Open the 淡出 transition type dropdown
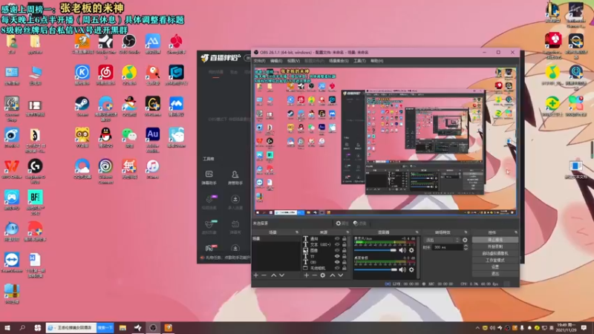 442,240
